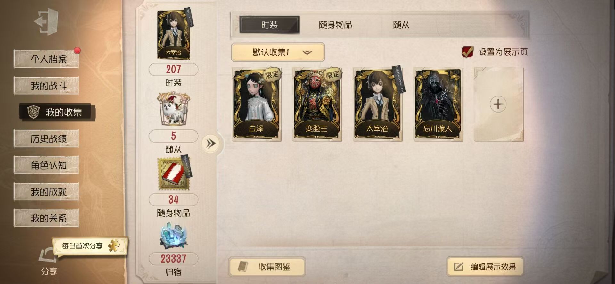Click the puzzle piece daily share icon

tap(114, 246)
